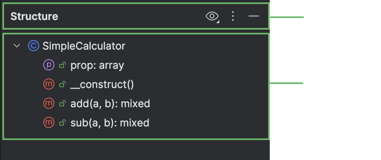Open the View Options eye icon
Screen dimensions: 381x160
click(212, 16)
